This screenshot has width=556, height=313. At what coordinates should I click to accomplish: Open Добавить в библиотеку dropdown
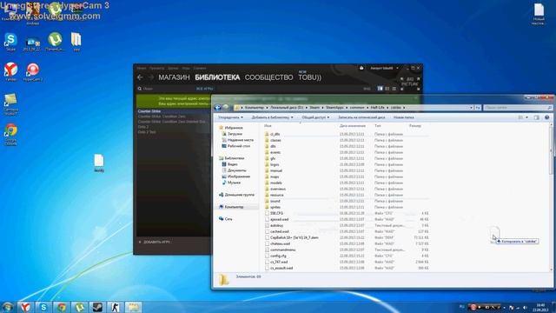[x=272, y=117]
